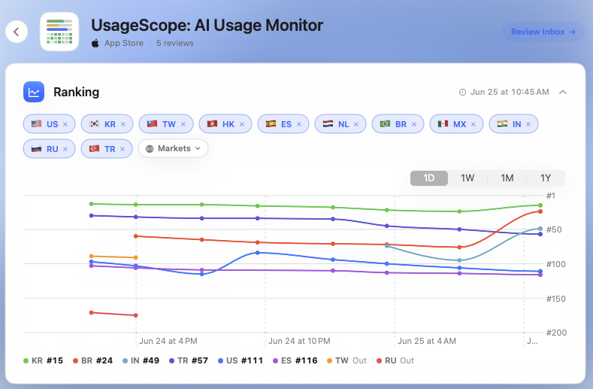Click the 'Jun 25 at 10:45 AM' timestamp
The height and width of the screenshot is (389, 593).
point(510,92)
